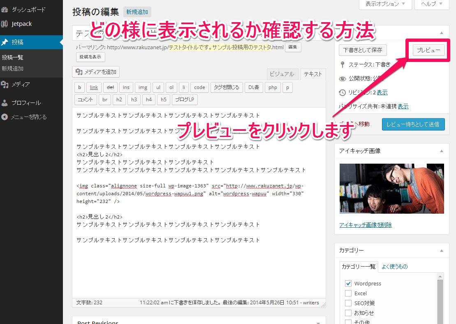This screenshot has width=456, height=324.
Task: Open 新規追加 in the sidebar submenu
Action: pyautogui.click(x=12, y=68)
